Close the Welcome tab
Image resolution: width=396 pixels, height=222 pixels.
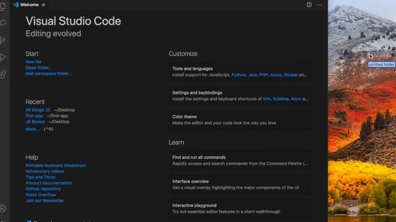(x=43, y=5)
